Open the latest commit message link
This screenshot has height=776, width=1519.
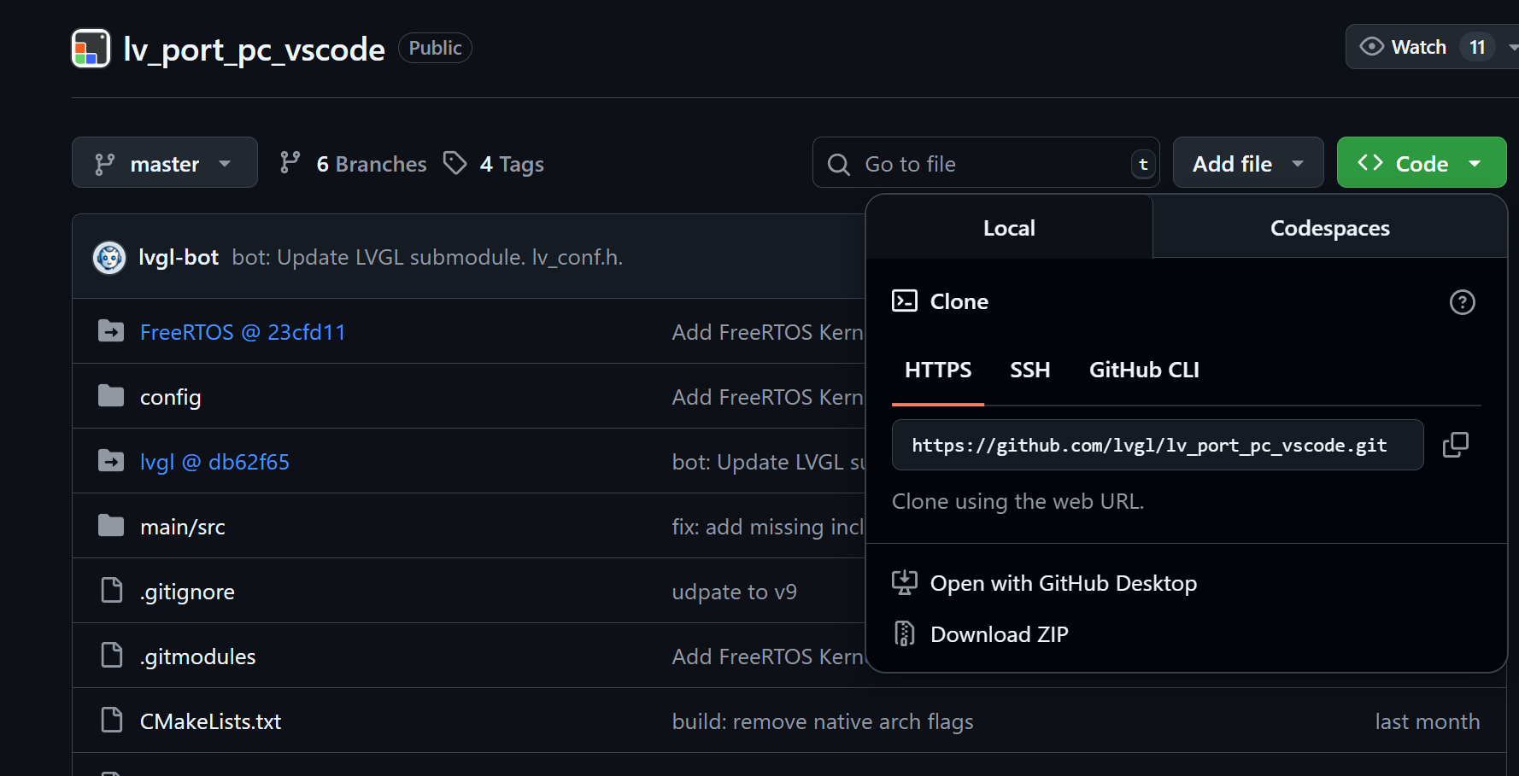tap(427, 257)
